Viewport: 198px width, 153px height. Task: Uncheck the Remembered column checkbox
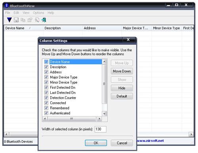tap(46, 108)
